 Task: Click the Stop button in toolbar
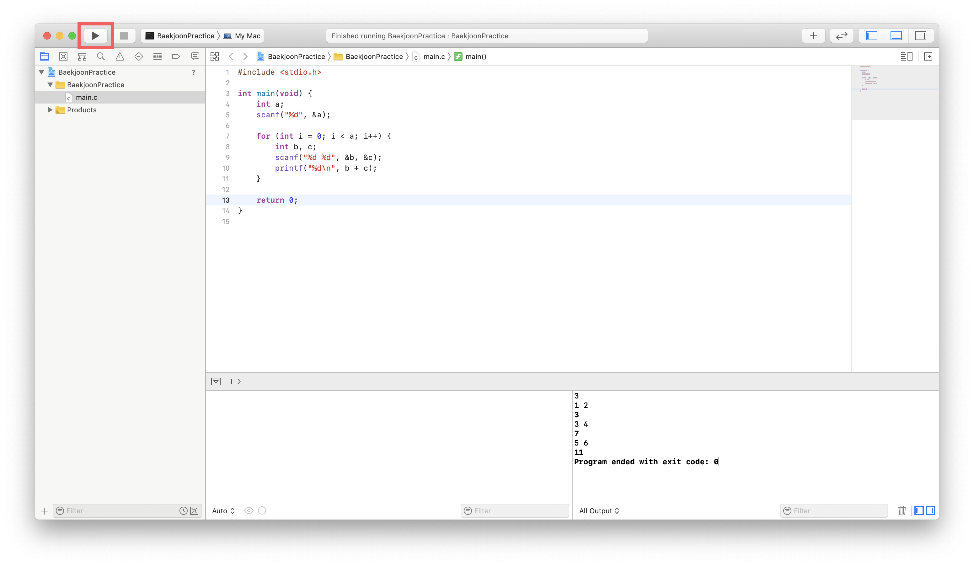124,36
